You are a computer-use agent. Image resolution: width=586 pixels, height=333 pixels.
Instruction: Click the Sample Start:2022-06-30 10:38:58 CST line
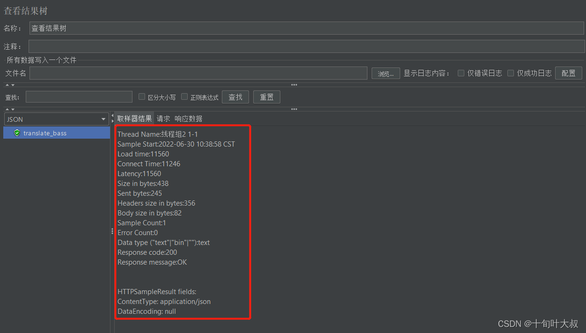176,144
